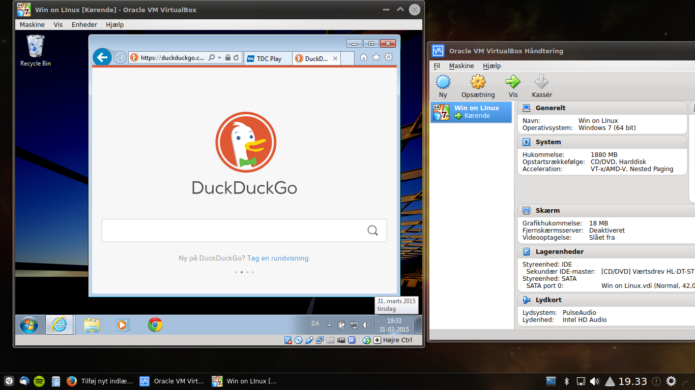
Task: Click the IE home icon
Action: coord(364,57)
